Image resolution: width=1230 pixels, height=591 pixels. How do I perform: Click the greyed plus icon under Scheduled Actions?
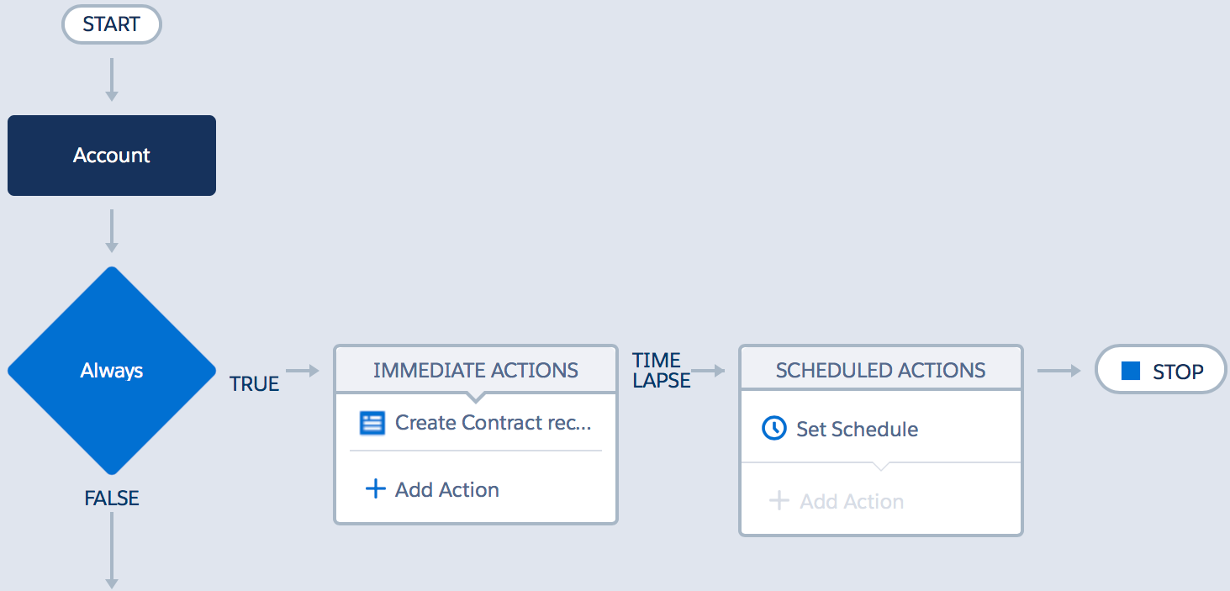click(x=779, y=501)
